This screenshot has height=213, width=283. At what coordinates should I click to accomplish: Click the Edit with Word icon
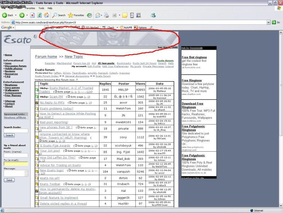pyautogui.click(x=114, y=15)
